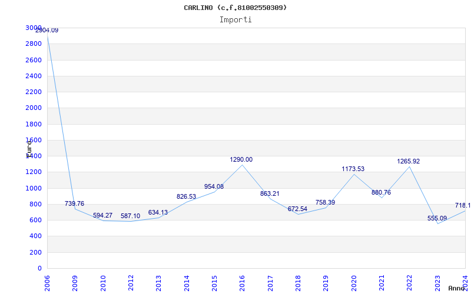
Task: Click the y-axis value 1000
Action: pyautogui.click(x=34, y=188)
